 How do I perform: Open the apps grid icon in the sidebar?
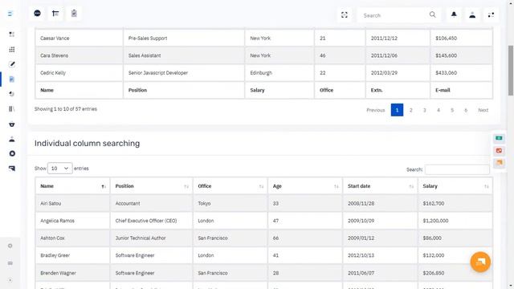(x=12, y=50)
